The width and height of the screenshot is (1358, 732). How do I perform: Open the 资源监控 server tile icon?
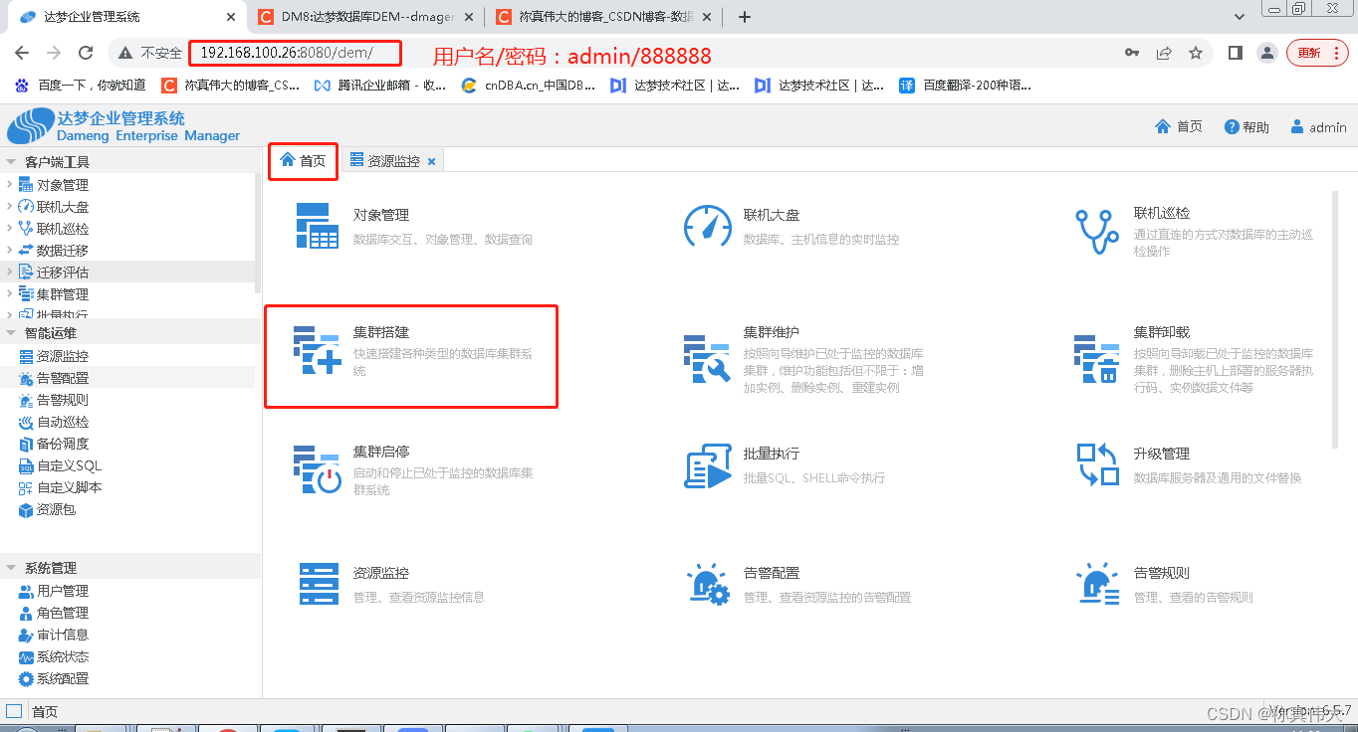[319, 583]
